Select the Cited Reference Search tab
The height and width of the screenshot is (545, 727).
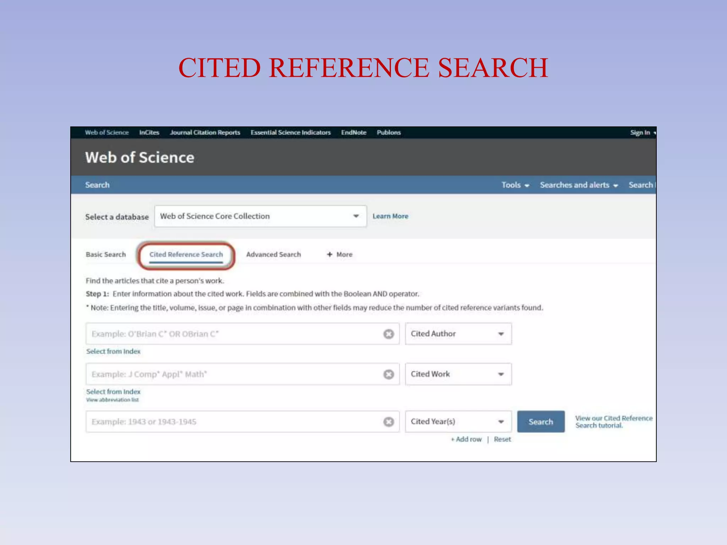186,254
